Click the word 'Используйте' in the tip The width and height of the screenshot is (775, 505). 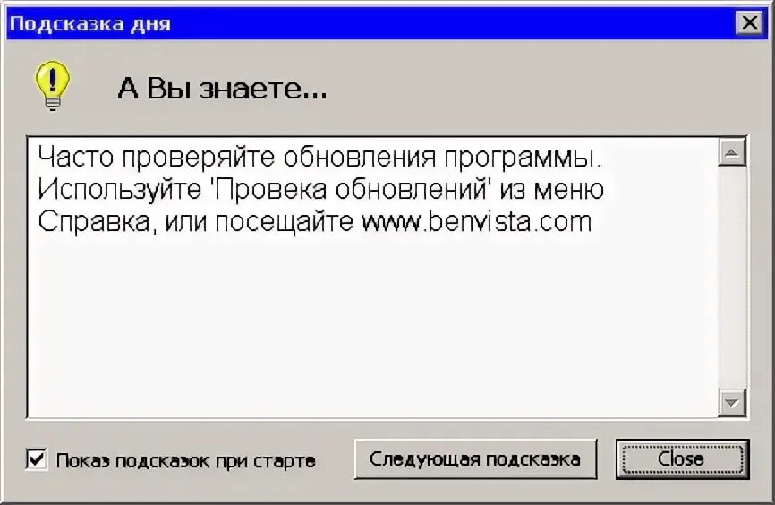click(x=120, y=190)
